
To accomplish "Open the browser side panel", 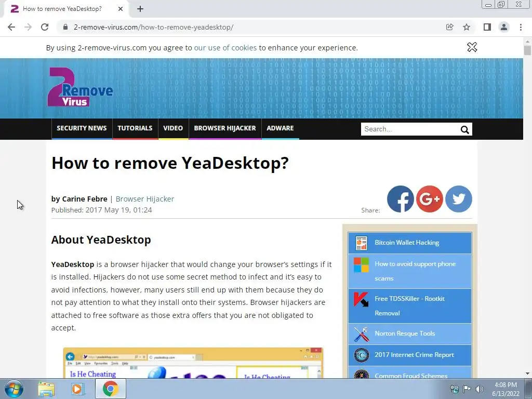I will [487, 27].
